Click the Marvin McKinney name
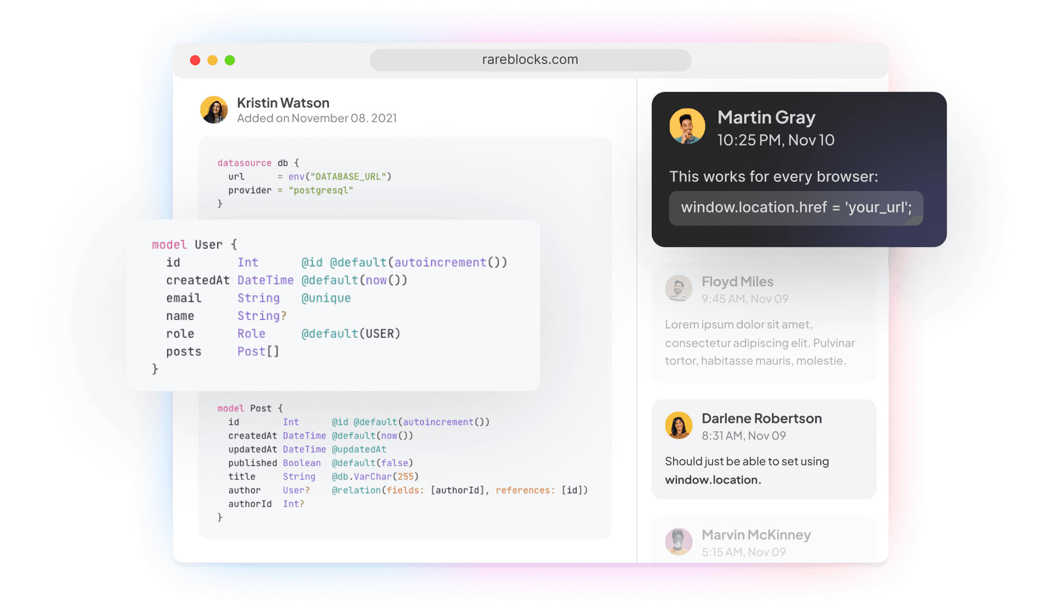The image size is (1047, 608). tap(756, 535)
